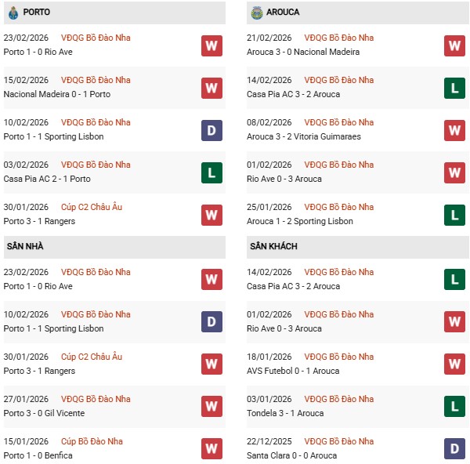
Task: Click the W badge for Porto vs Rio Ave on 23/02/2026 in the PORTO section
Action: coord(211,45)
